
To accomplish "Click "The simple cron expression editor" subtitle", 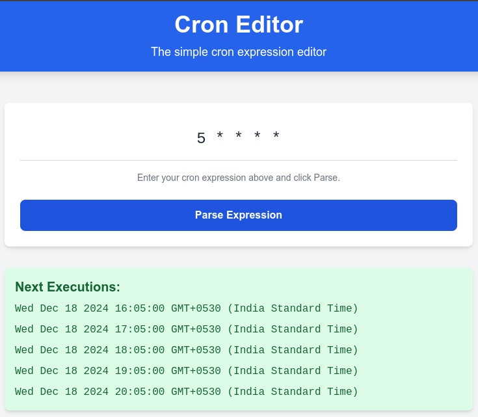I will tap(239, 51).
